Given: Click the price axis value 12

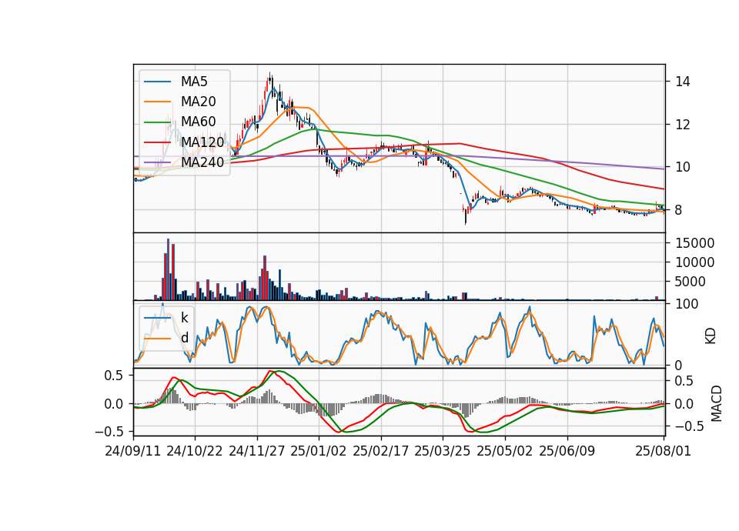Looking at the screenshot, I should [x=683, y=125].
